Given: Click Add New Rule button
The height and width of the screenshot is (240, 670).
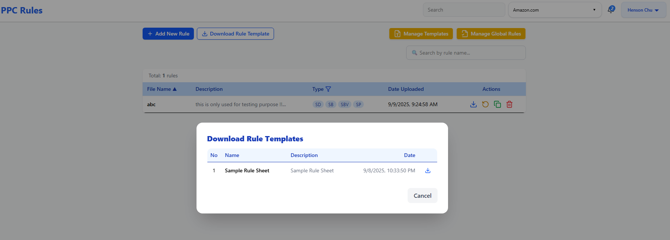Looking at the screenshot, I should 168,34.
